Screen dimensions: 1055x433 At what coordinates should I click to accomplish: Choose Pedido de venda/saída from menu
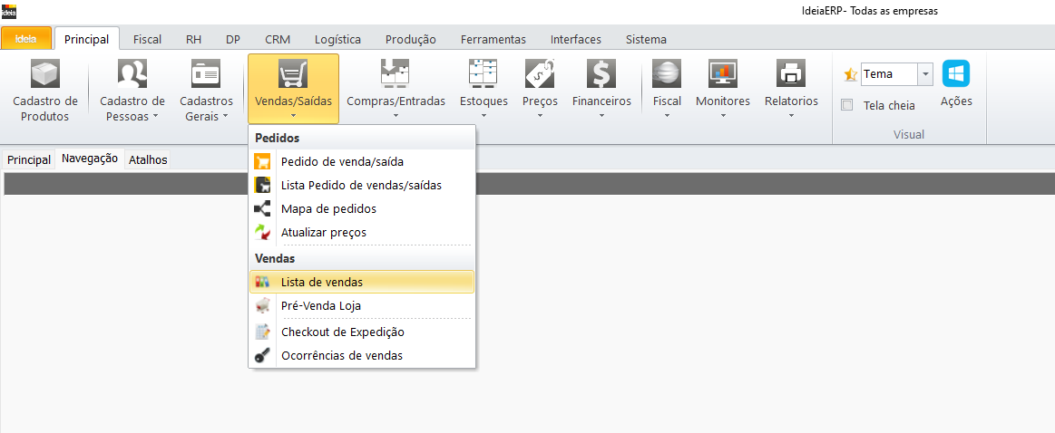(x=342, y=161)
